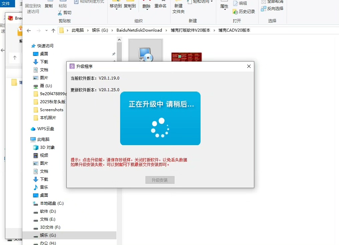
Task: Select 此电脑 in the navigation tree
Action: pos(43,139)
